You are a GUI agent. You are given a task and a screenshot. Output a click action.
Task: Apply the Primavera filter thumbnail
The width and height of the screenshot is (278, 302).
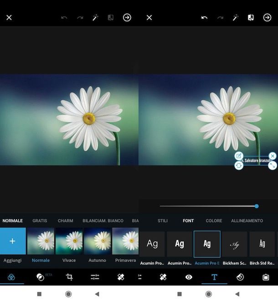pos(125,241)
